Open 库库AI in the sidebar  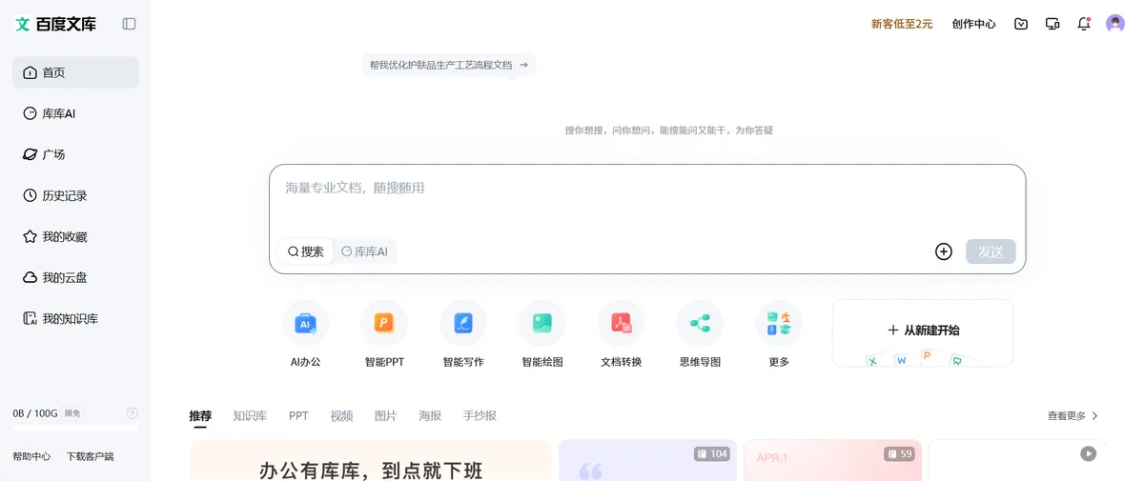pos(75,113)
